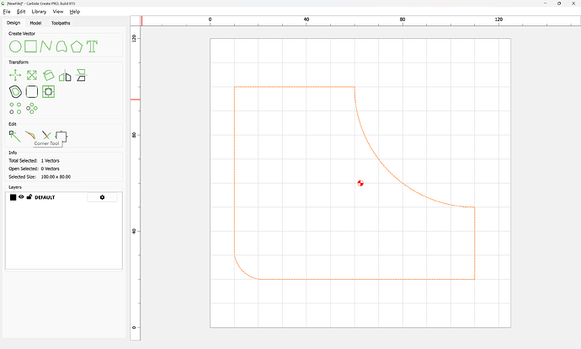Click the red origin marker on canvas

[x=360, y=183]
